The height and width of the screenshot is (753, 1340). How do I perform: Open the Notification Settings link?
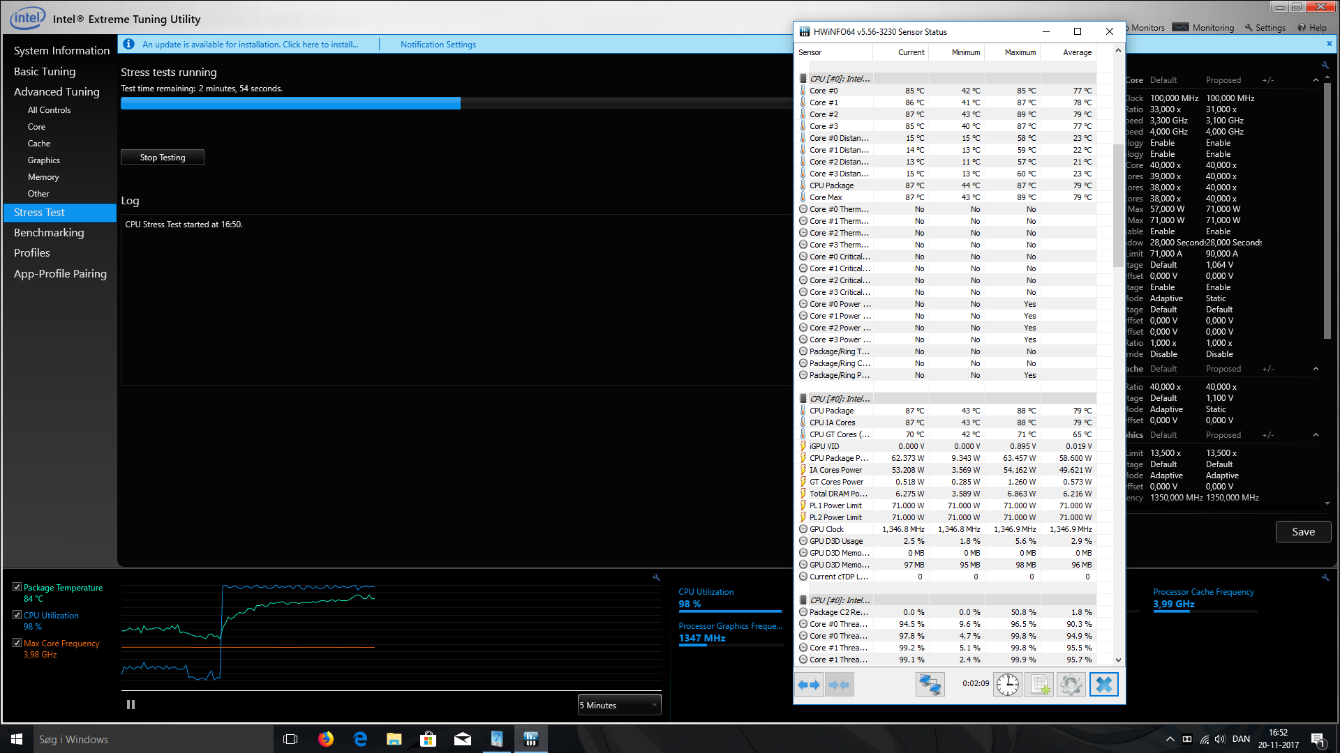pos(438,44)
